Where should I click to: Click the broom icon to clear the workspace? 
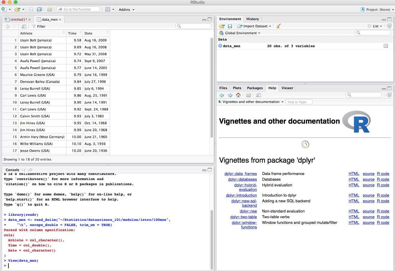[x=278, y=26]
